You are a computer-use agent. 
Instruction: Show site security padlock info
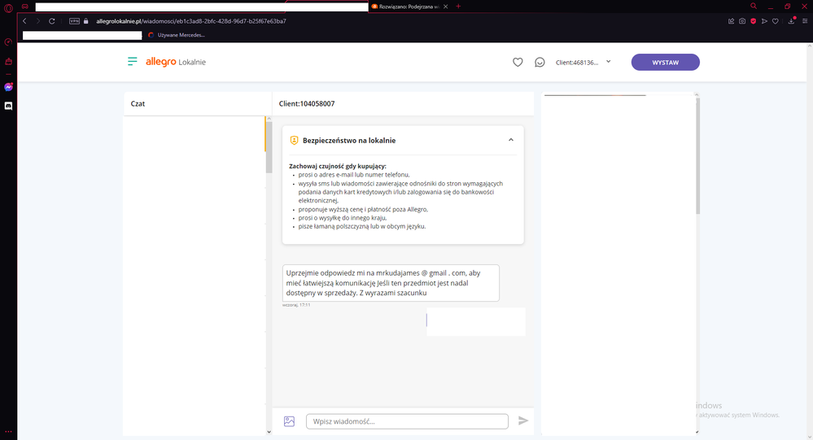click(x=86, y=21)
